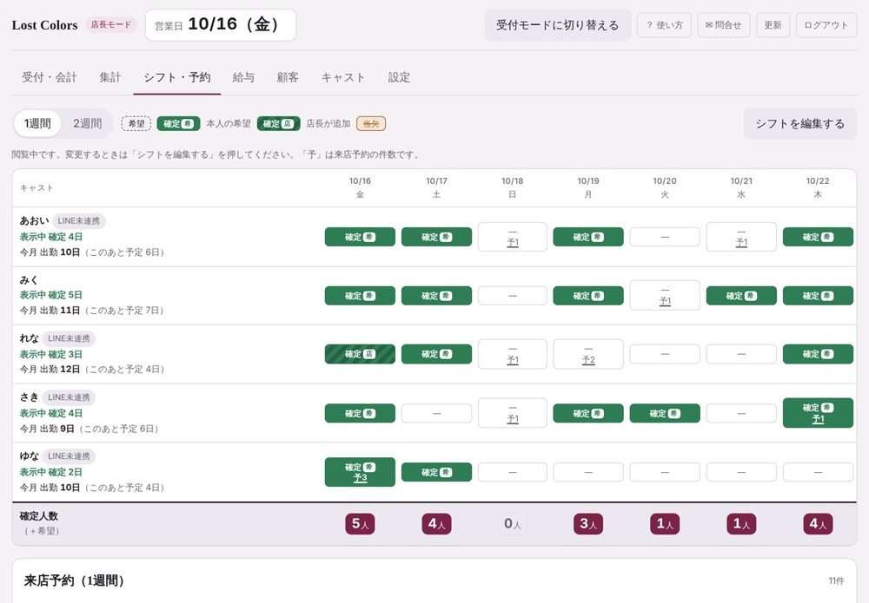
Task: Click the 来店予約（1週間） section heading
Action: click(74, 580)
